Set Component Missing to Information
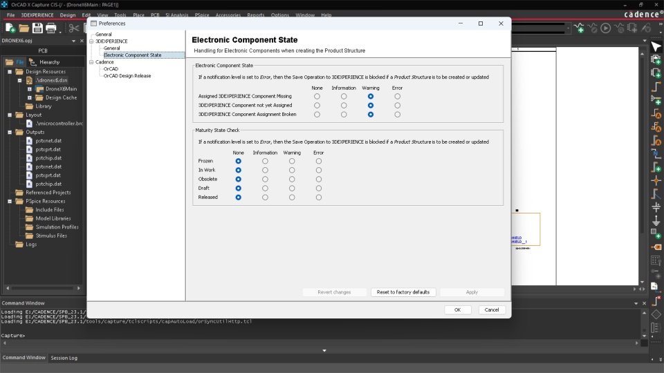This screenshot has width=664, height=373. [x=344, y=97]
